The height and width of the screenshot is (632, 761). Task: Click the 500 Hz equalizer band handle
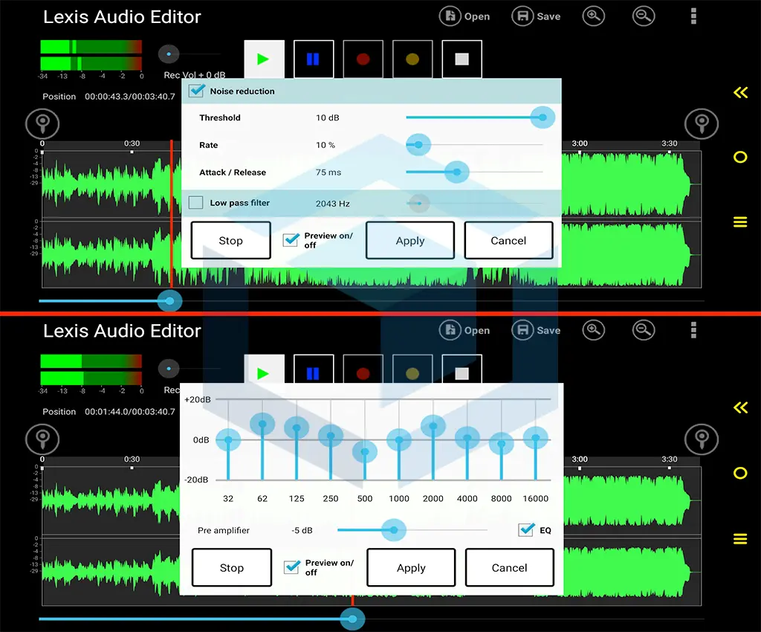[x=365, y=452]
